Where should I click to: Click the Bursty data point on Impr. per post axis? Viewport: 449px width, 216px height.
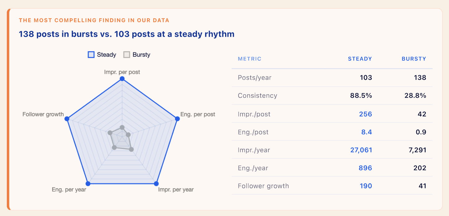(x=122, y=127)
